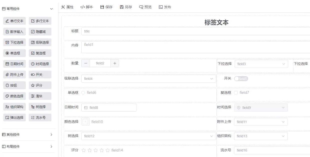Set field14 rating to the first star

pyautogui.click(x=84, y=150)
